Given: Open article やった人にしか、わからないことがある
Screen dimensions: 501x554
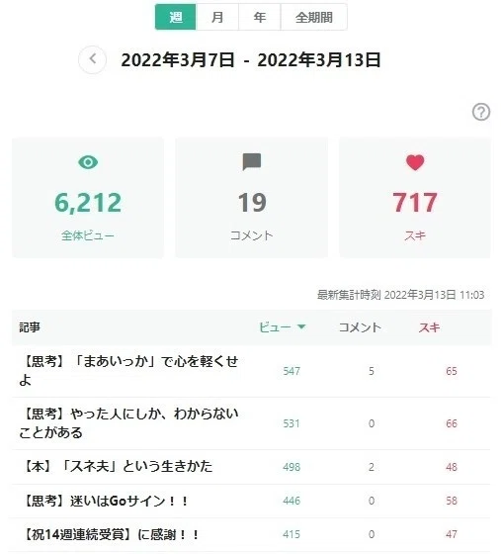Looking at the screenshot, I should point(128,423).
